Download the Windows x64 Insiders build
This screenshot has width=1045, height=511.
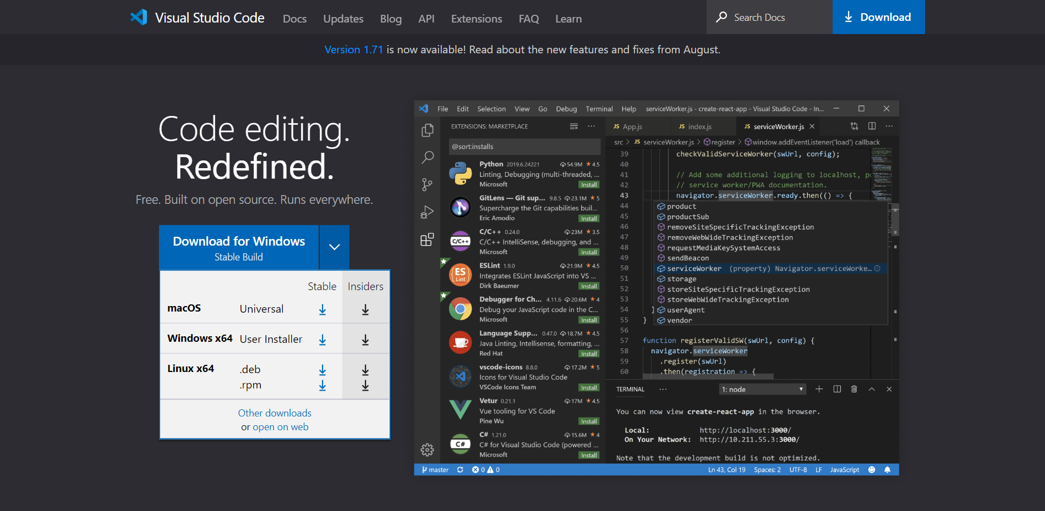(365, 340)
